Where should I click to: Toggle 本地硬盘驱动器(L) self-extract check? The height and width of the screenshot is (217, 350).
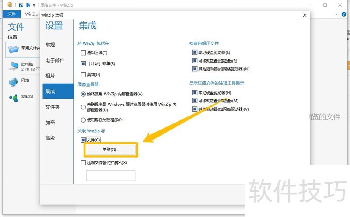pyautogui.click(x=195, y=52)
